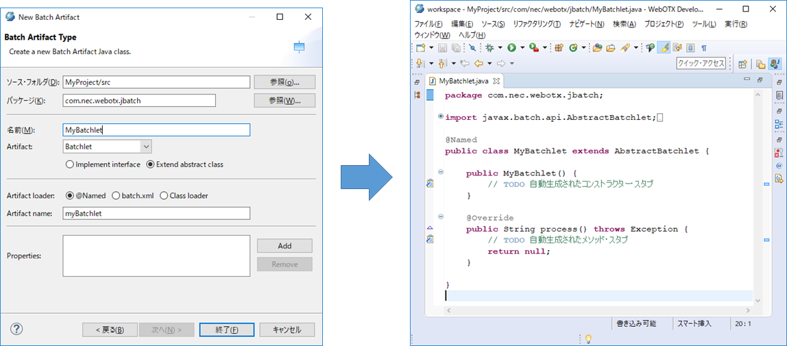
Task: Select the Implement interface radio button
Action: point(70,164)
